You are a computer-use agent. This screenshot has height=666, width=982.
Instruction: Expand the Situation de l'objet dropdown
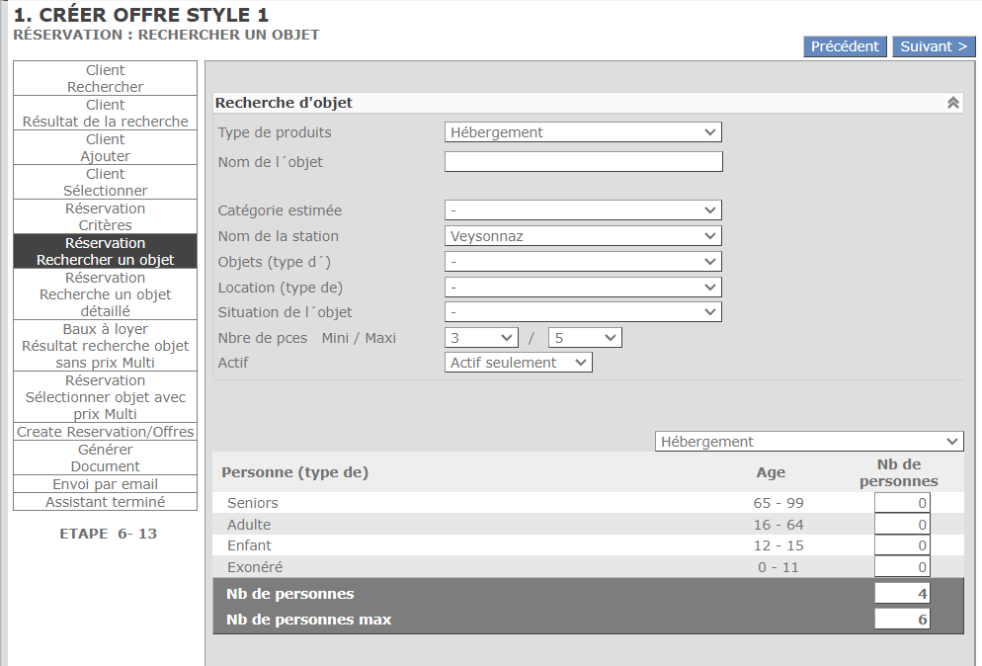(583, 312)
